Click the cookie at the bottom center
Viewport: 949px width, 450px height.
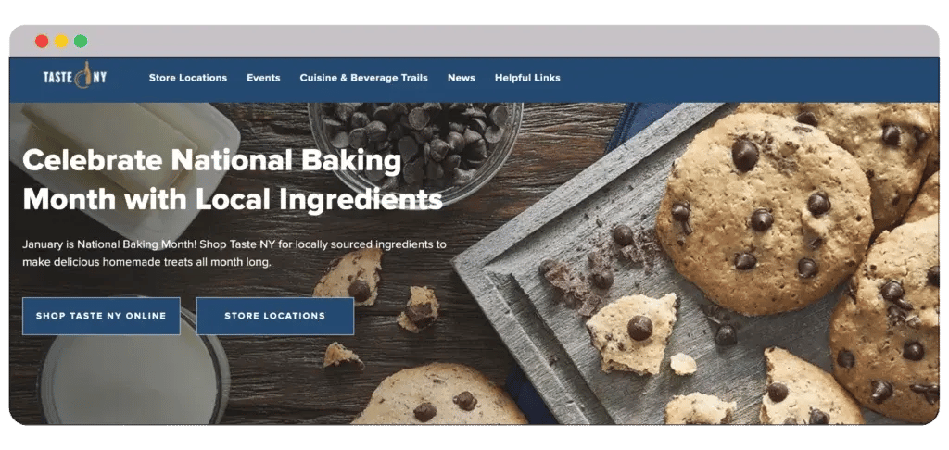[x=439, y=395]
